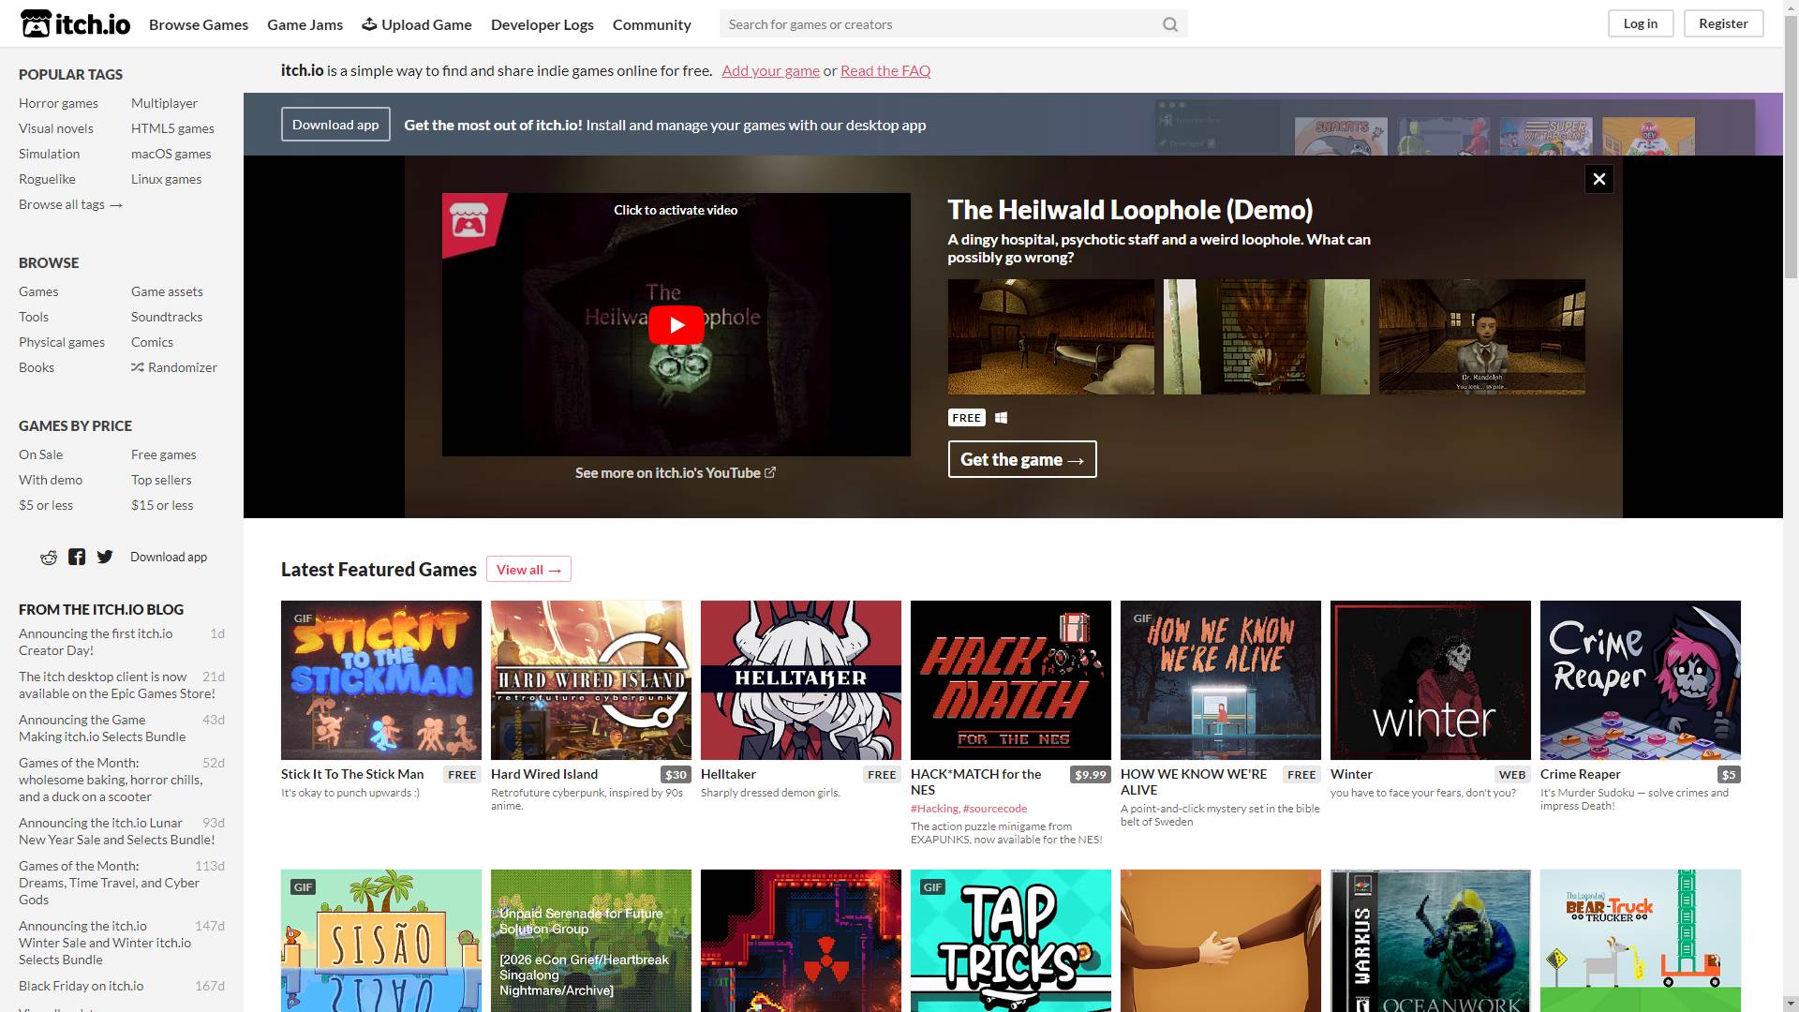
Task: Open blog post about itch.io Creator Day
Action: click(96, 642)
